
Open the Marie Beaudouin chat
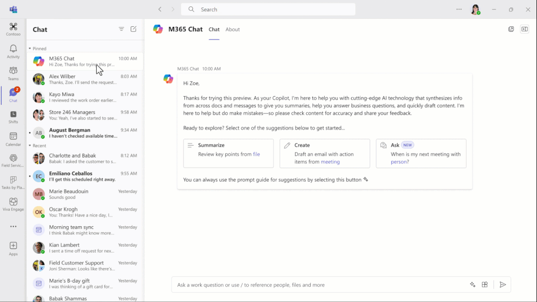coord(85,194)
